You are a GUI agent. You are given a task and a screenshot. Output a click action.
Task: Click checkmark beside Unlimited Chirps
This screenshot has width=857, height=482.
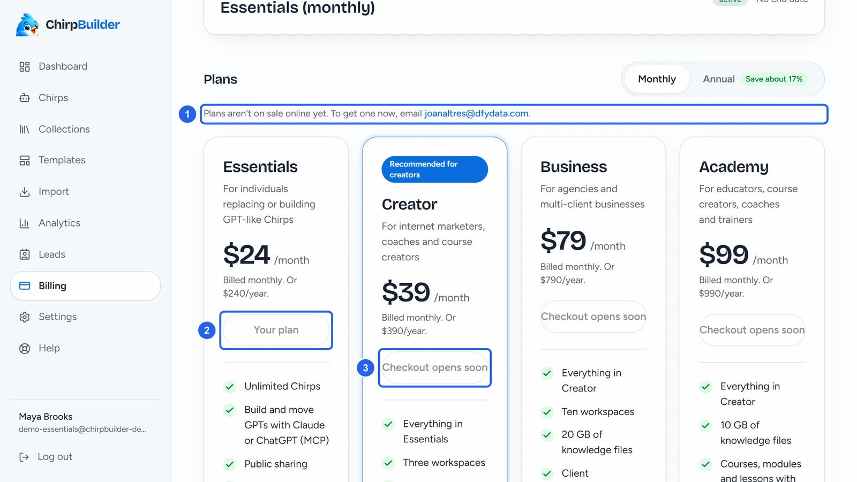point(230,387)
